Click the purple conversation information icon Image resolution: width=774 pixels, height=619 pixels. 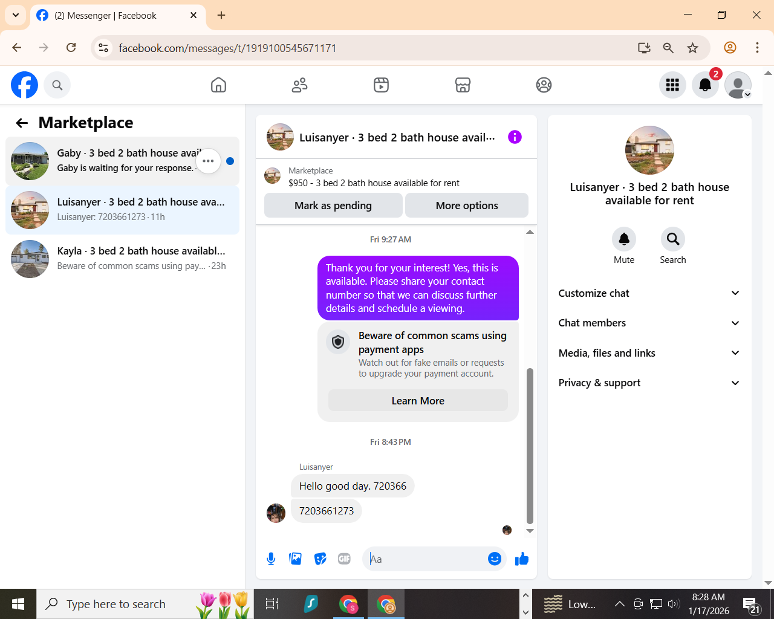pyautogui.click(x=515, y=137)
